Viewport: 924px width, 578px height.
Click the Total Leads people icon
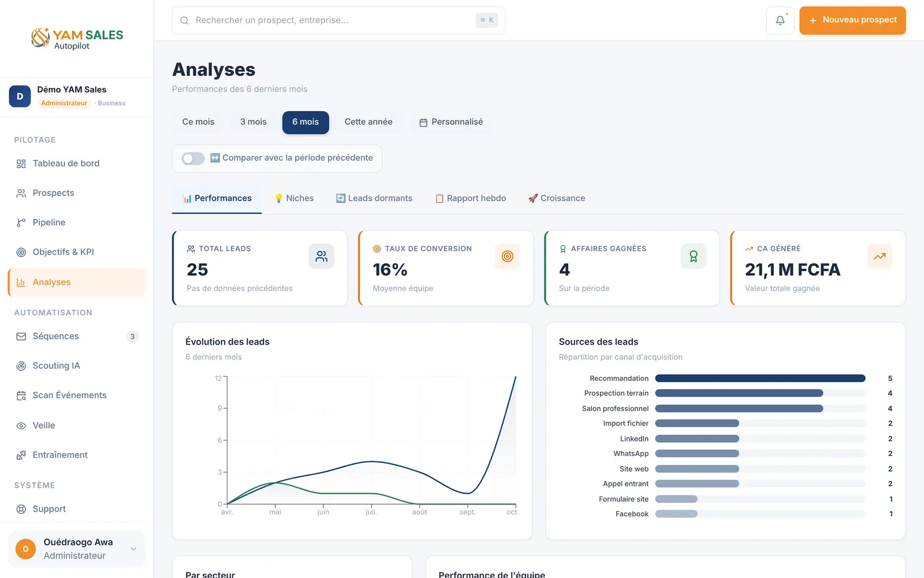(321, 256)
